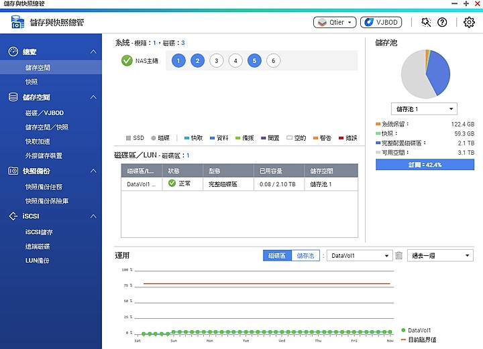The height and width of the screenshot is (349, 483).
Task: Open 儲存空間/快照 page
Action: pyautogui.click(x=47, y=127)
